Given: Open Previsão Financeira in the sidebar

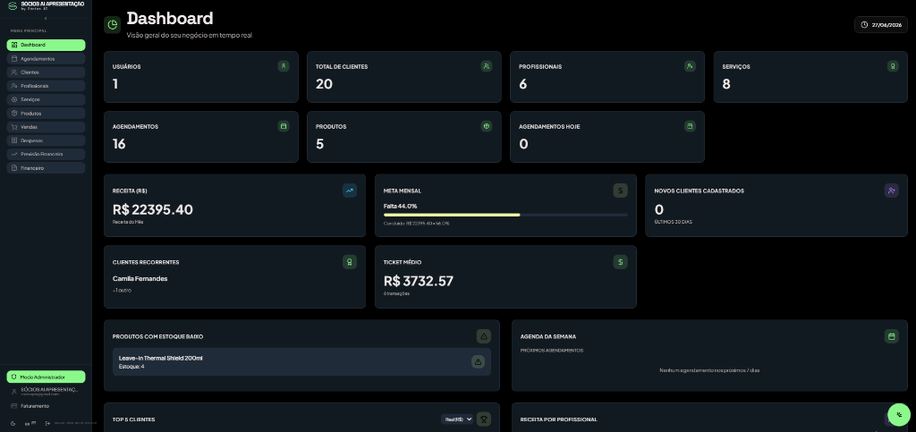Looking at the screenshot, I should 46,154.
